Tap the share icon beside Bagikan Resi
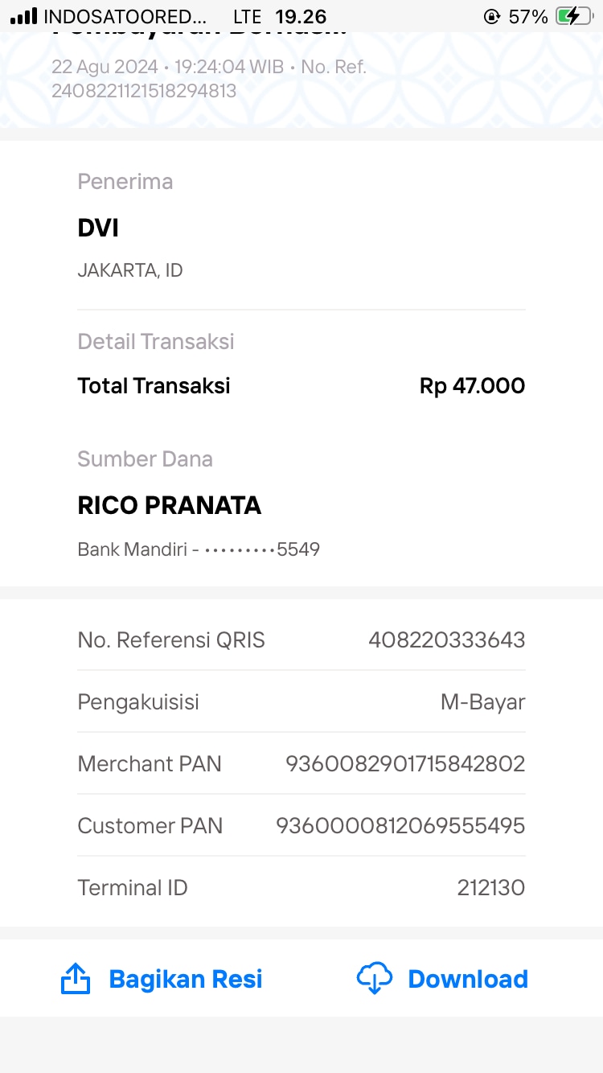 coord(76,979)
